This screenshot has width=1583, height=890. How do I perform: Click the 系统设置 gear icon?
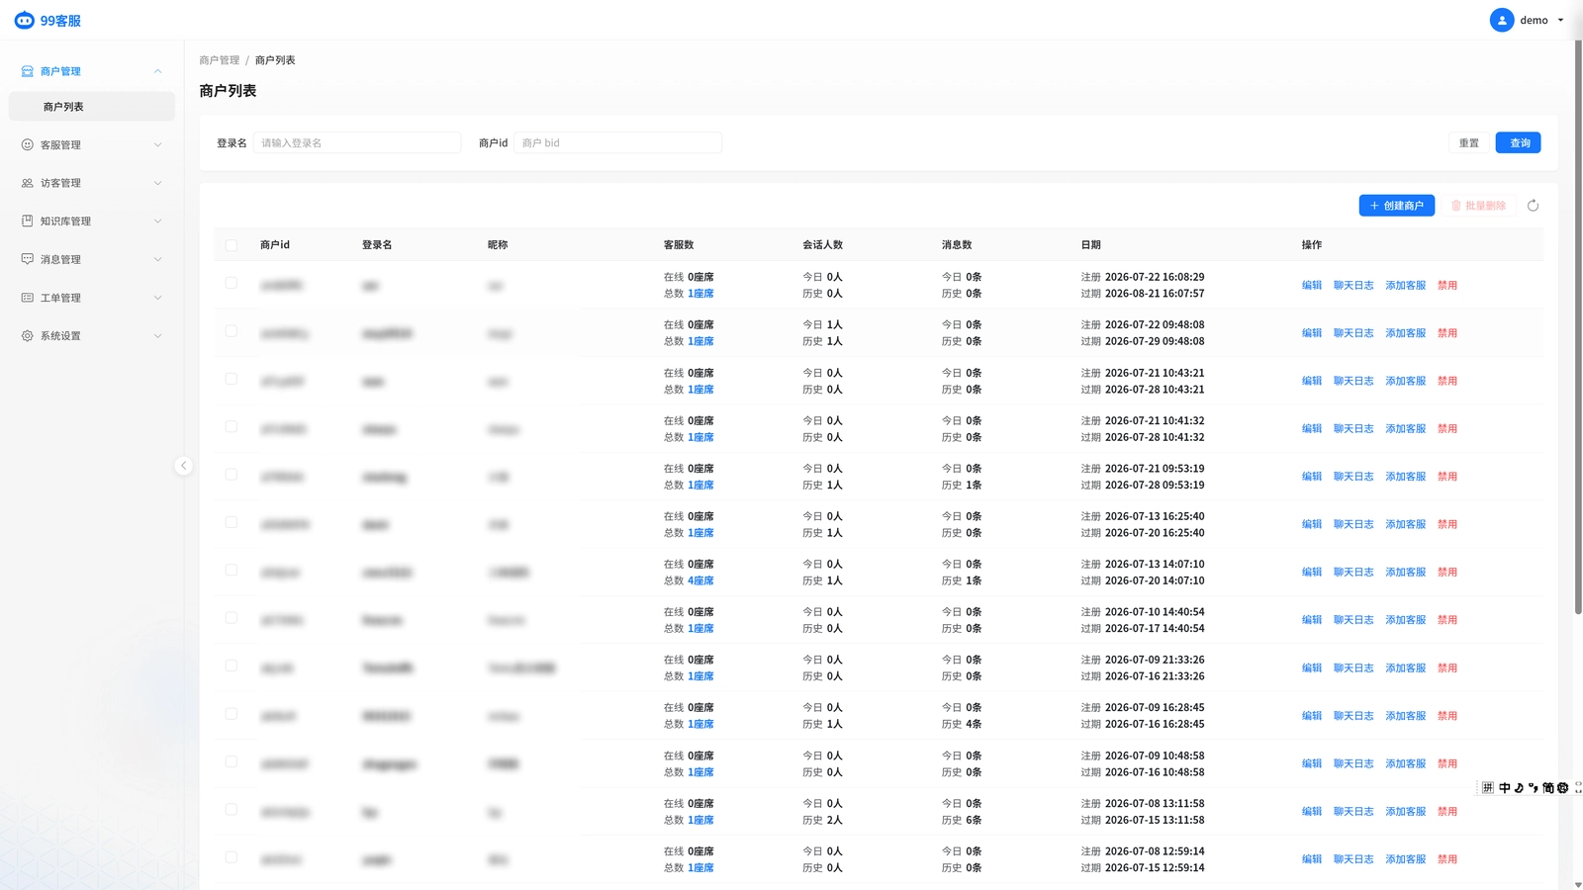[28, 336]
